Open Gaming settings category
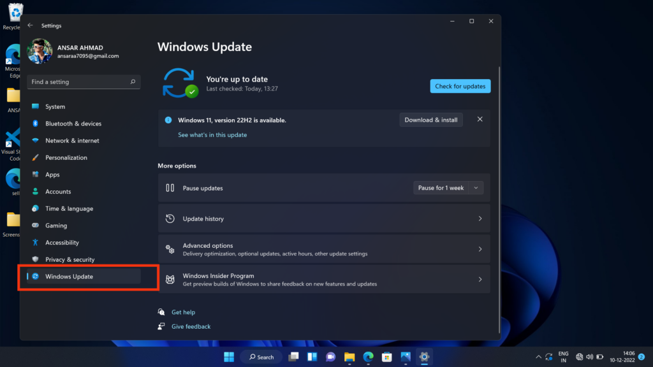 (x=84, y=226)
